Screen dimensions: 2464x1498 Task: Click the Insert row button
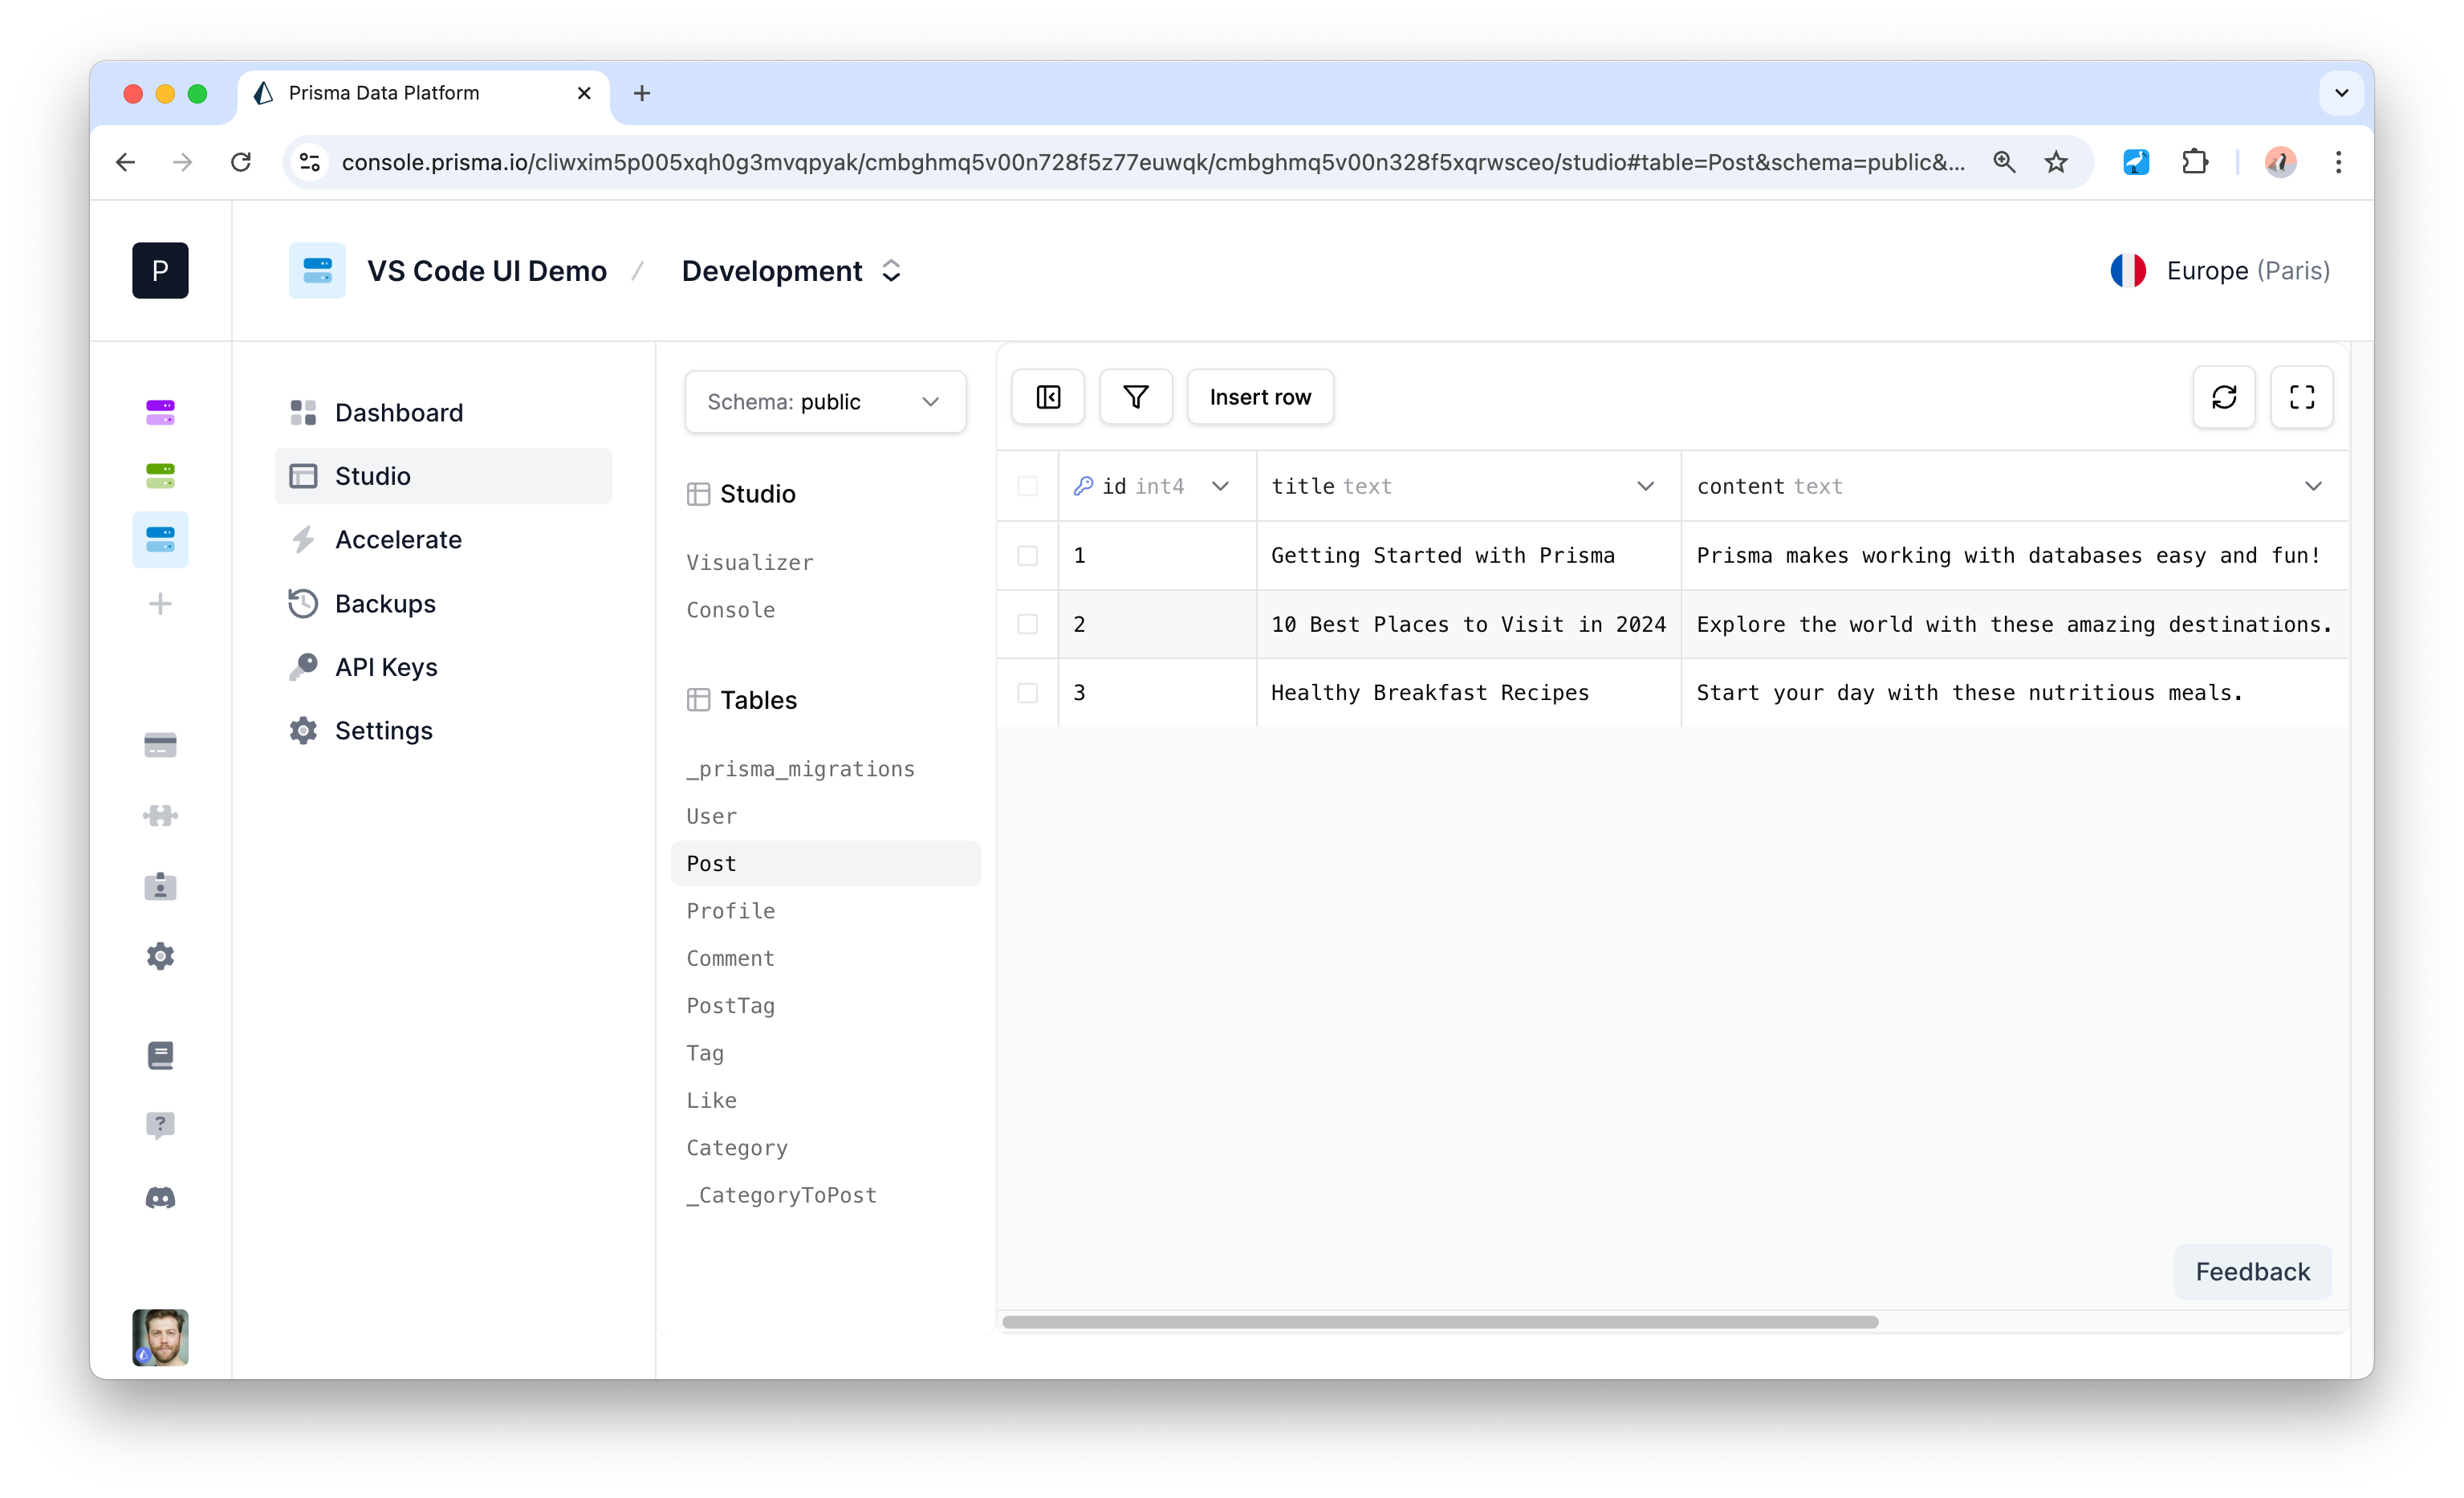1259,397
